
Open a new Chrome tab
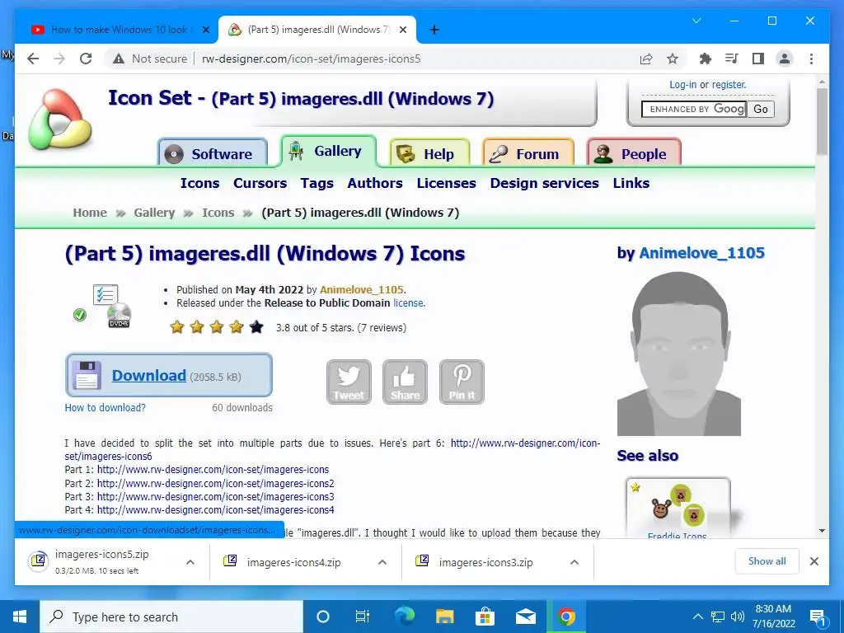(x=434, y=30)
